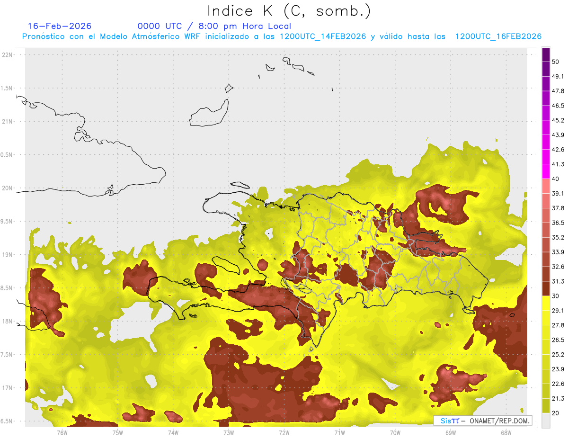Click the '33.9' colorbar value

[558, 252]
